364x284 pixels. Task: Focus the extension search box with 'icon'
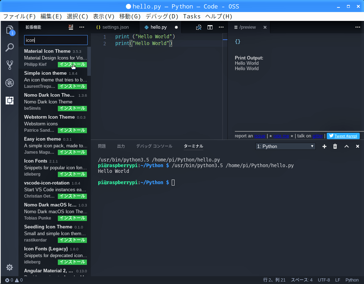(x=56, y=40)
